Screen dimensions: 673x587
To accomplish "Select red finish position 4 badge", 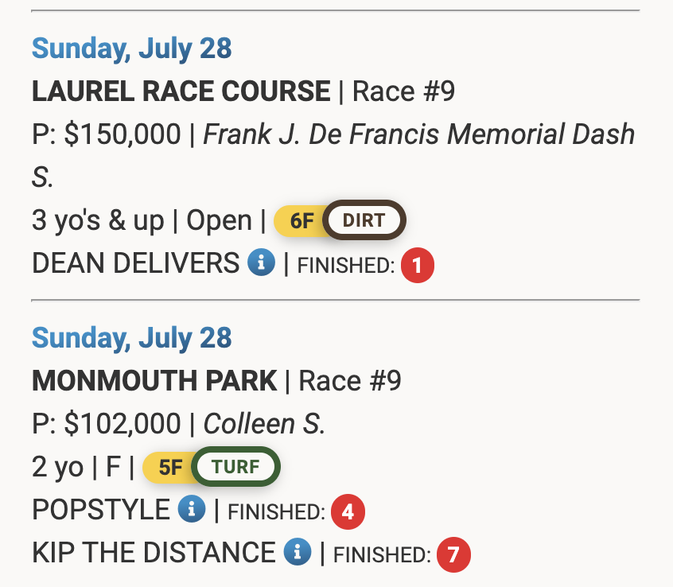I will click(x=348, y=511).
